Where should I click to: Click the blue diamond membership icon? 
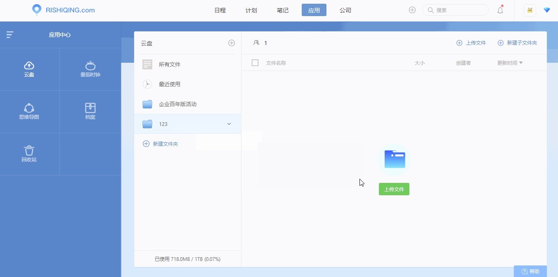[547, 10]
